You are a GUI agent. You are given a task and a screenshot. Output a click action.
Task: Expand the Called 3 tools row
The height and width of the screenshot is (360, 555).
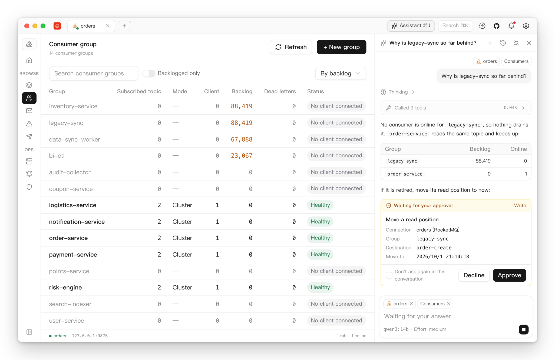(456, 108)
